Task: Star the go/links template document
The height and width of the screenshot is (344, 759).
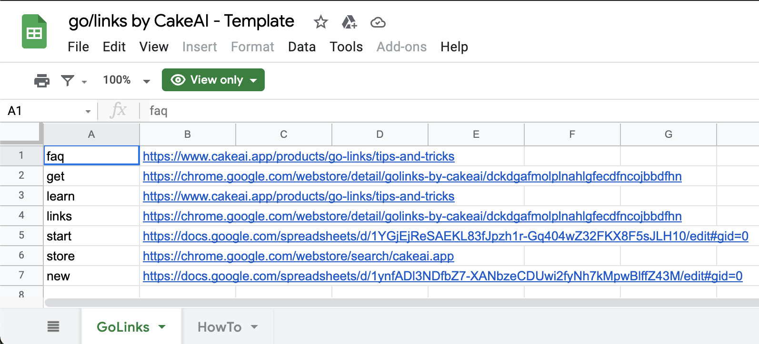Action: 321,22
